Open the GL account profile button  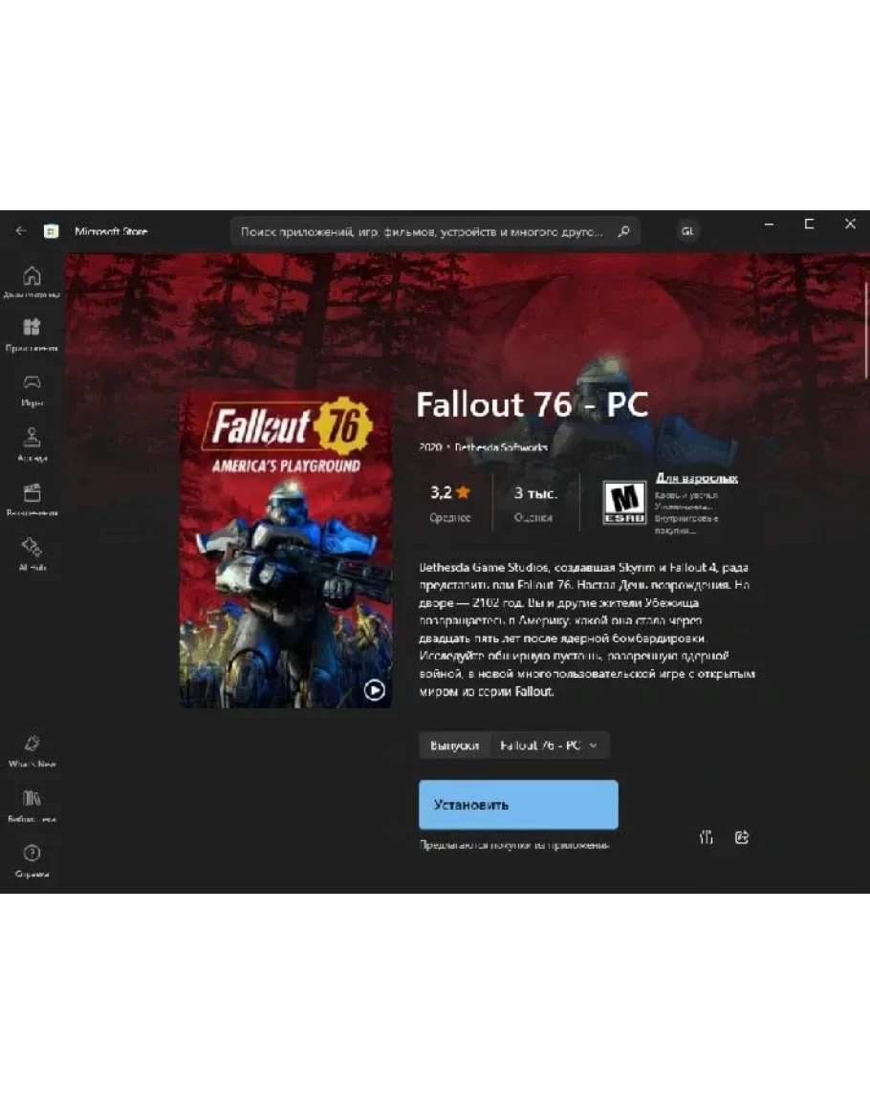[x=687, y=231]
